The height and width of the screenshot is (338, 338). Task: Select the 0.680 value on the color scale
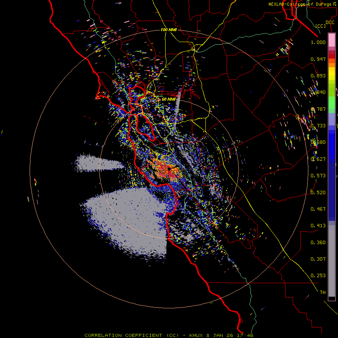coord(318,142)
